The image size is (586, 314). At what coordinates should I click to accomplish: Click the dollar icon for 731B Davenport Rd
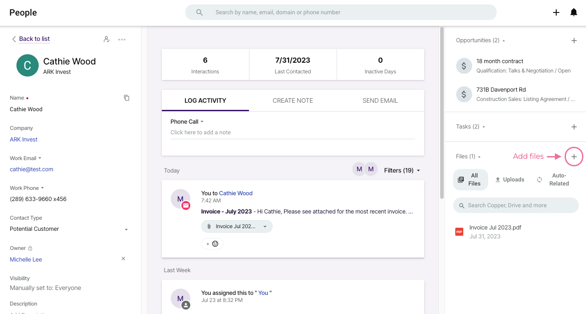click(464, 94)
